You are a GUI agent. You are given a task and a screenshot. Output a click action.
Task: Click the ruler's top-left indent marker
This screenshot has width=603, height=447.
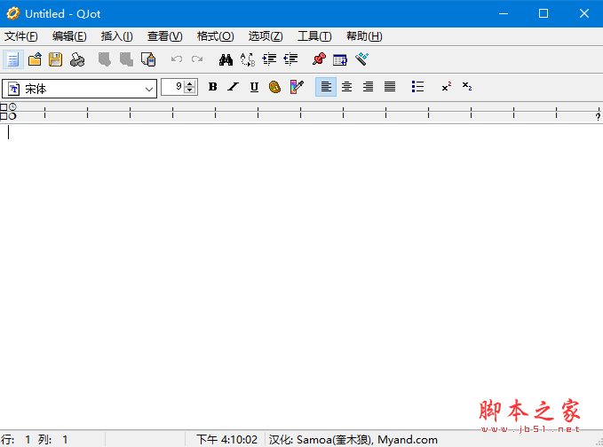[x=4, y=107]
